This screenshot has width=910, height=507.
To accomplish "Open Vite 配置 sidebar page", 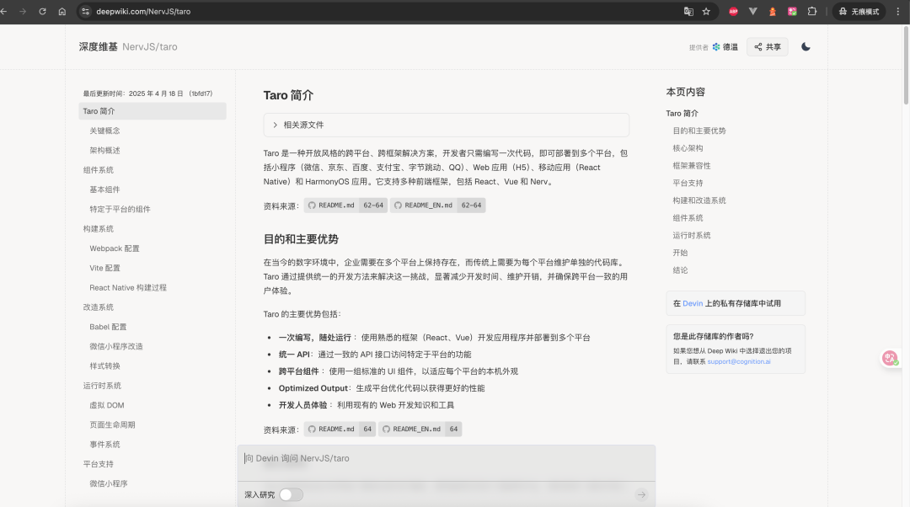I will click(x=104, y=268).
